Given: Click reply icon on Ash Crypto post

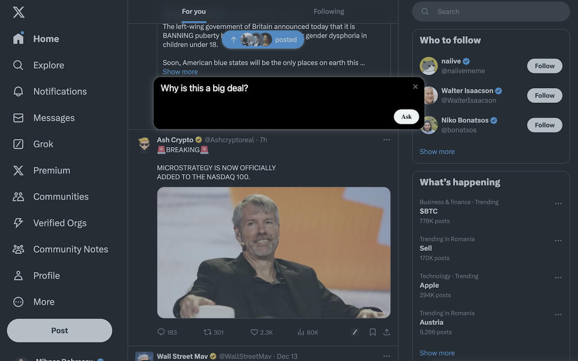Looking at the screenshot, I should (161, 332).
